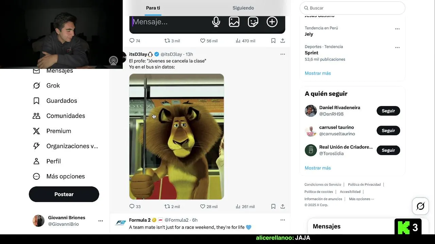
Task: Open Accesibilidad link
Action: click(x=350, y=192)
